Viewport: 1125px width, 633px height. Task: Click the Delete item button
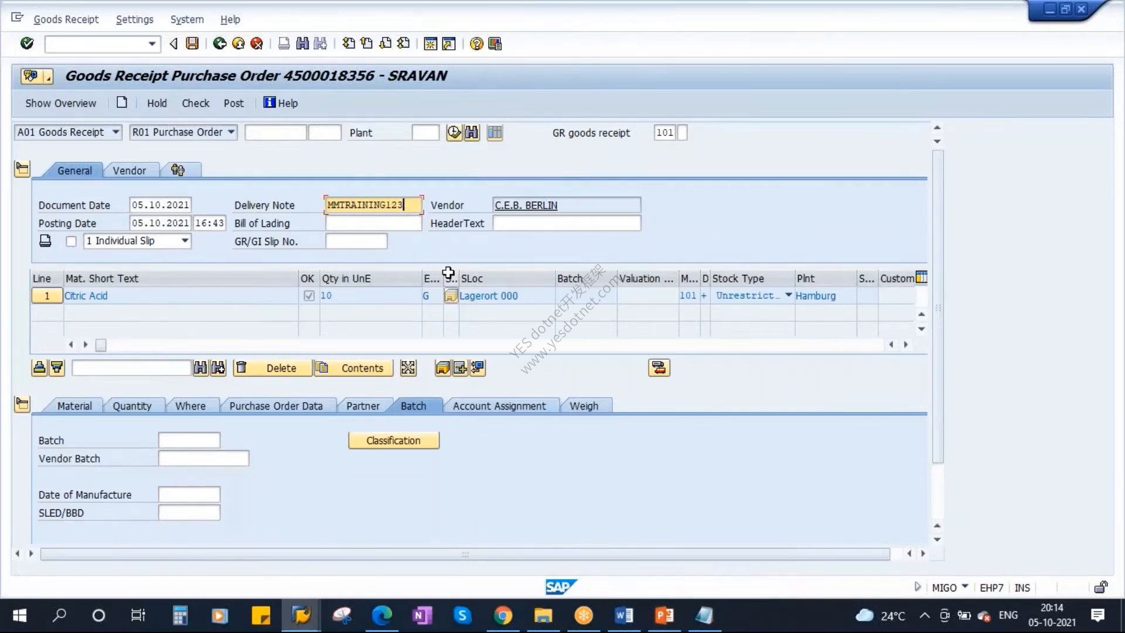point(274,368)
